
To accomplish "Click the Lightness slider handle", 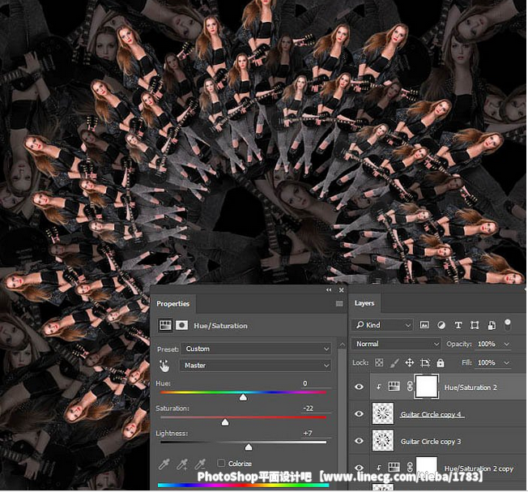I will coord(249,447).
